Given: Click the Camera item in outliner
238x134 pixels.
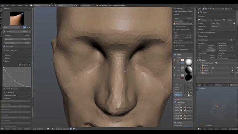Looking at the screenshot, I should click(207, 68).
